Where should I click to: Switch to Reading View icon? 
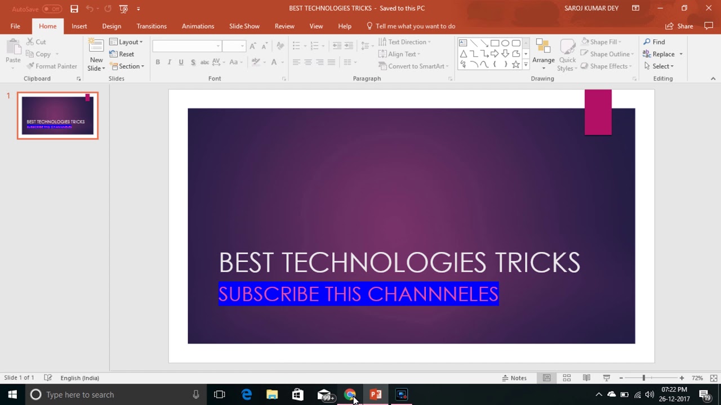(586, 378)
